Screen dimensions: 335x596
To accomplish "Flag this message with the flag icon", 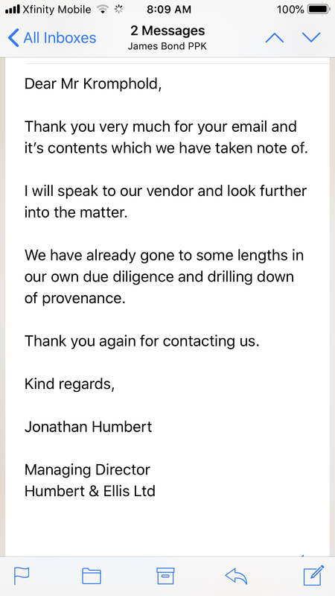I will point(22,575).
